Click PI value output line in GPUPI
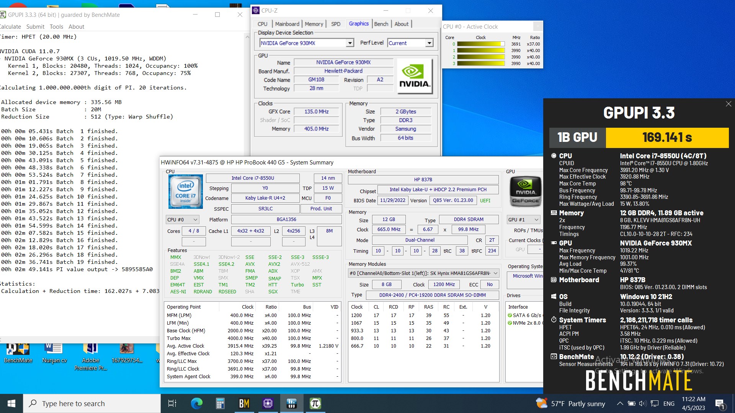 point(77,269)
